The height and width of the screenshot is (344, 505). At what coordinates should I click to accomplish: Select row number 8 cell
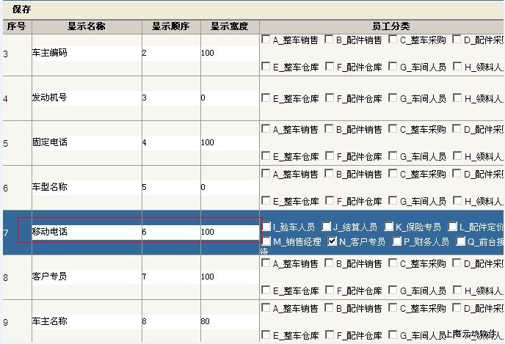click(15, 277)
